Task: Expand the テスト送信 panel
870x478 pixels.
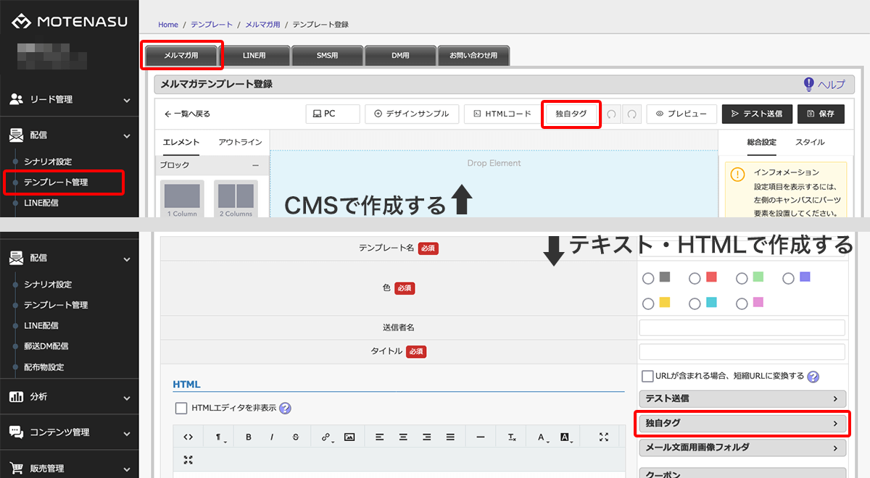Action: tap(742, 398)
